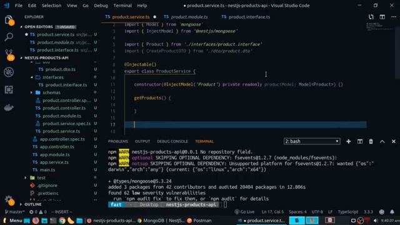Open the Help menu

142,6
